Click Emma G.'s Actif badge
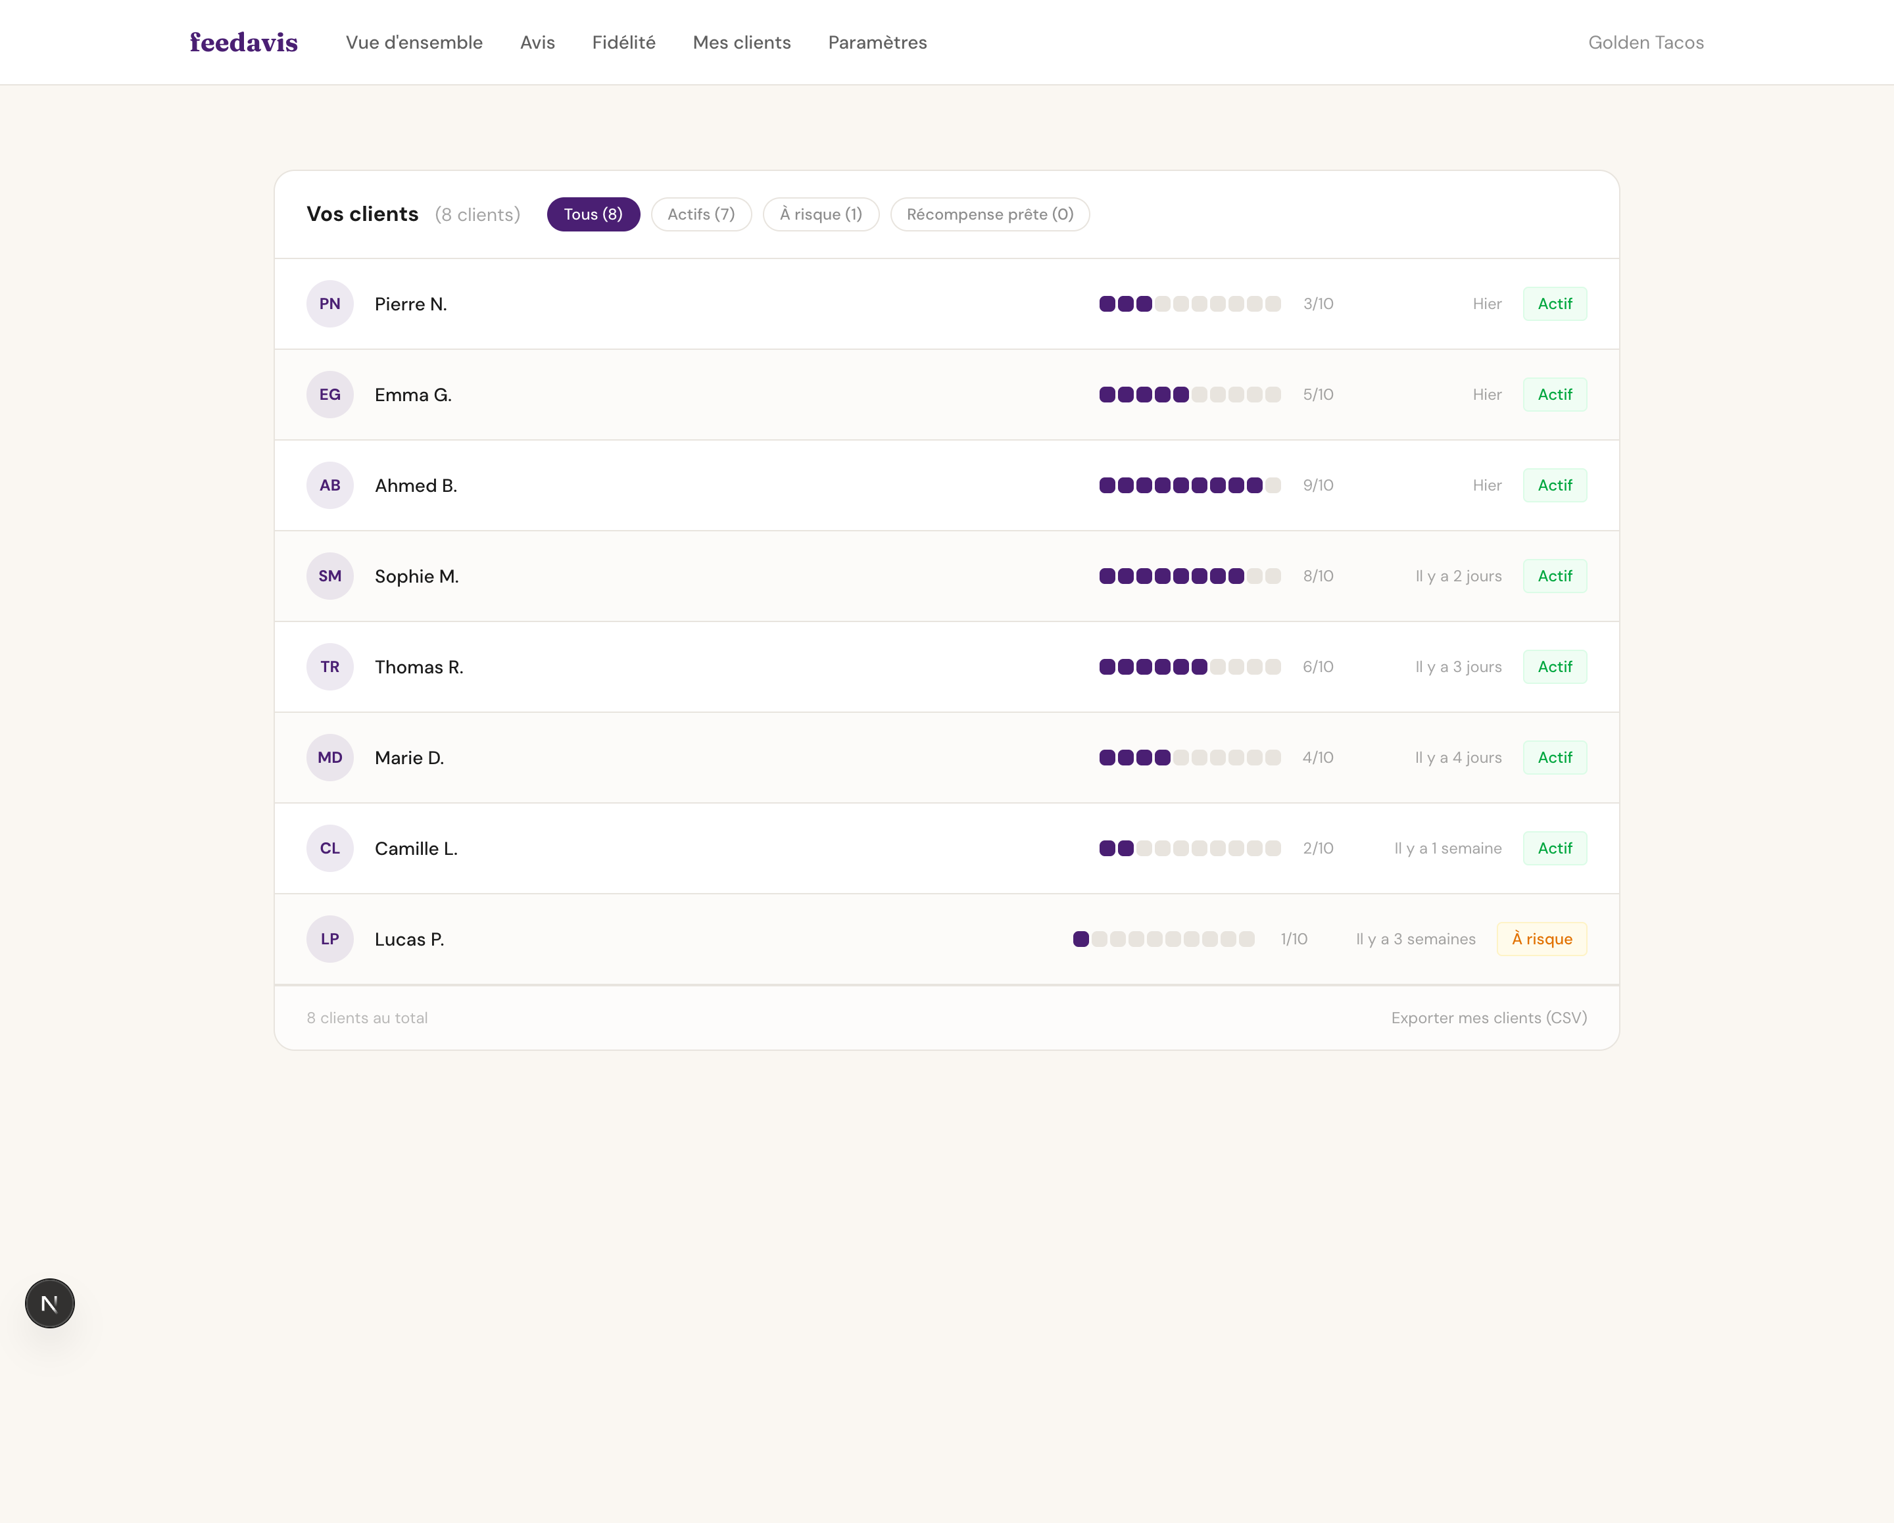Screen dimensions: 1894x1523 [x=1555, y=395]
